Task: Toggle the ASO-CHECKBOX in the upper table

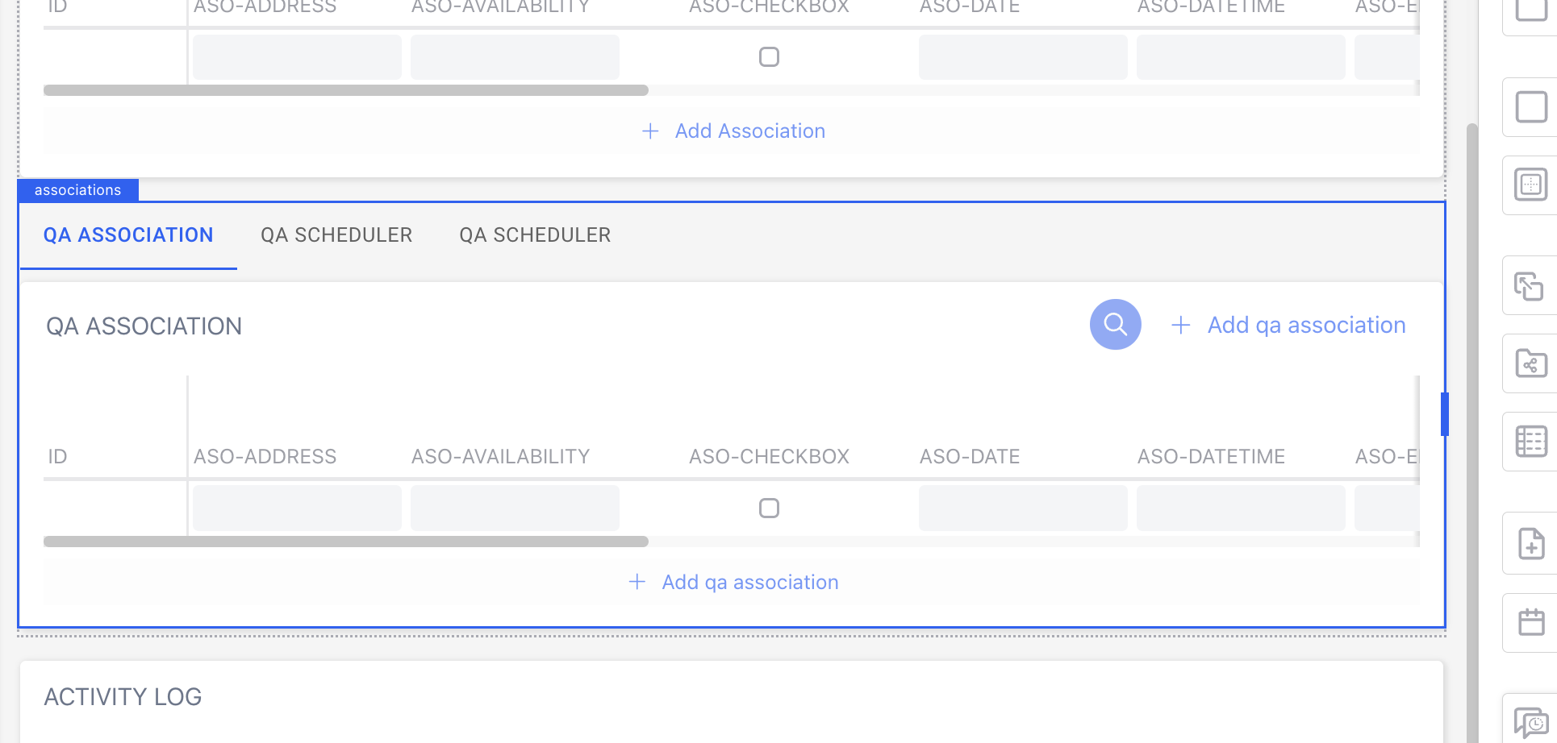Action: coord(769,57)
